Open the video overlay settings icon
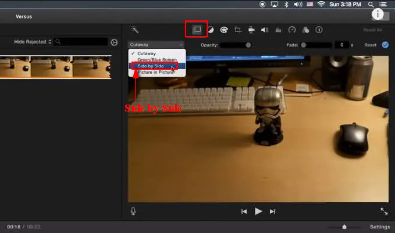The image size is (395, 233). (197, 30)
